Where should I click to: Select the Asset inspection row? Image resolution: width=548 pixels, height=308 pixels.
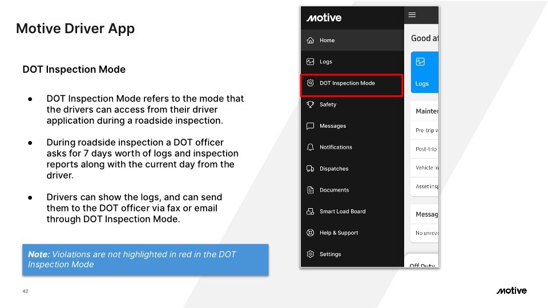tap(425, 187)
